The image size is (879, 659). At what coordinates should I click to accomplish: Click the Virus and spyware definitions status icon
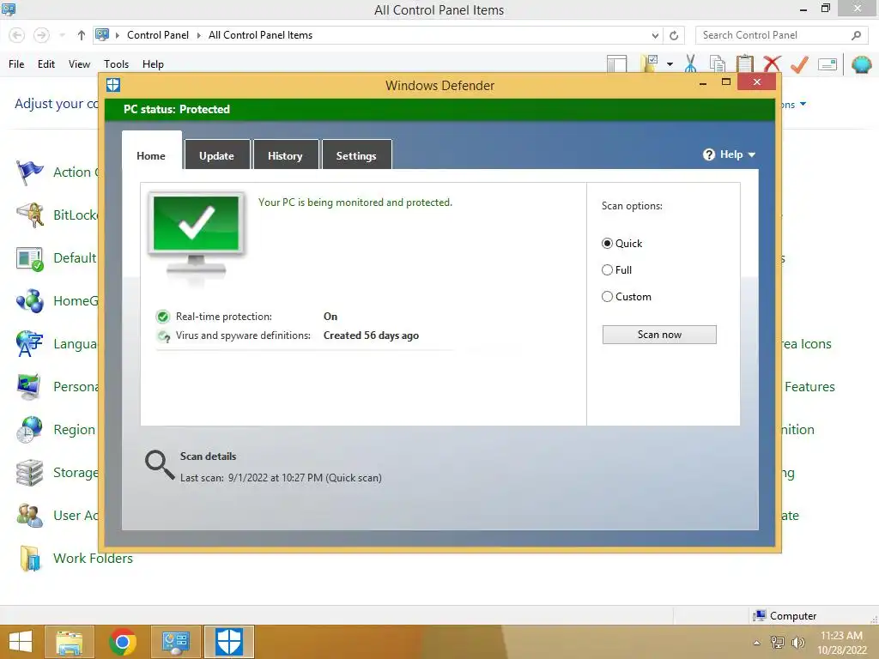tap(164, 336)
